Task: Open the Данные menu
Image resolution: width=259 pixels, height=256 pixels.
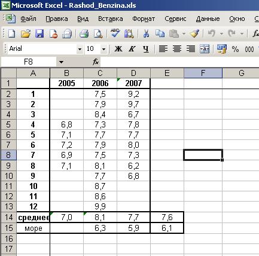Action: pos(208,19)
